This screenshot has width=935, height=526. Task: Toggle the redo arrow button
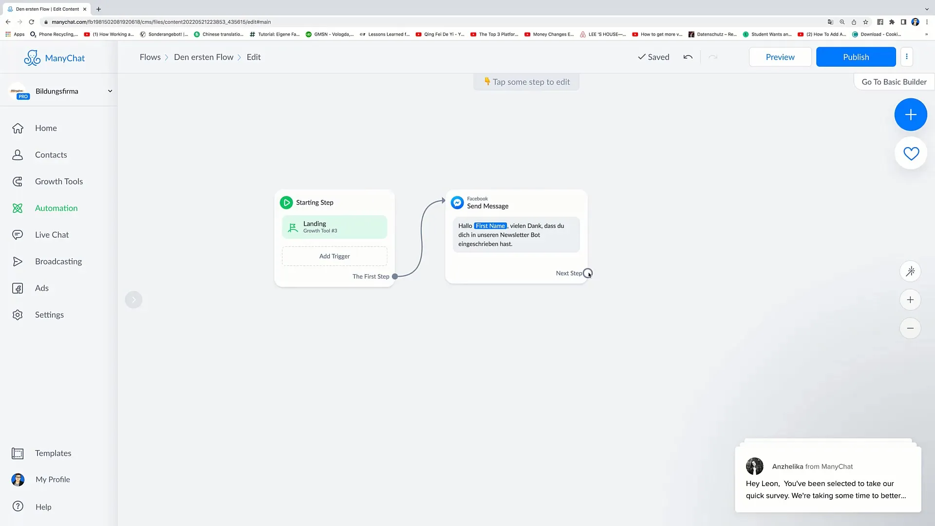[x=712, y=56]
